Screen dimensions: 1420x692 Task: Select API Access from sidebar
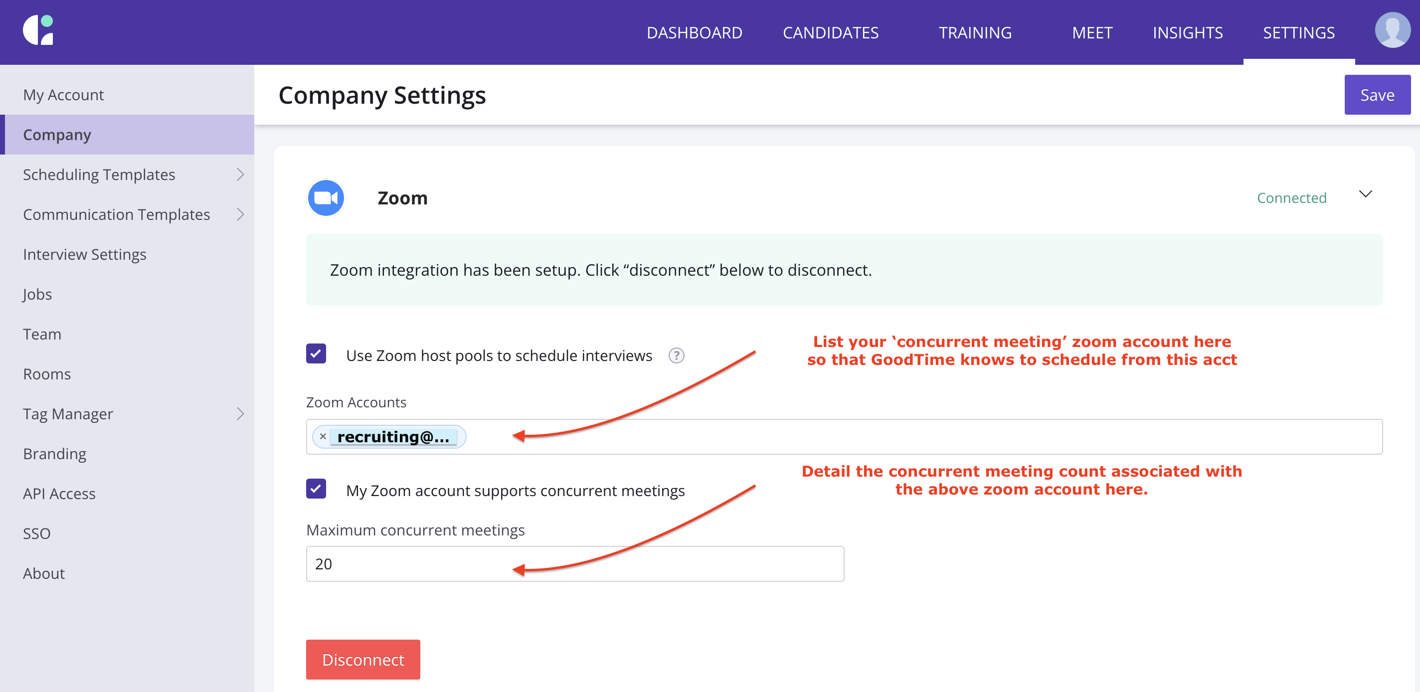click(x=59, y=494)
